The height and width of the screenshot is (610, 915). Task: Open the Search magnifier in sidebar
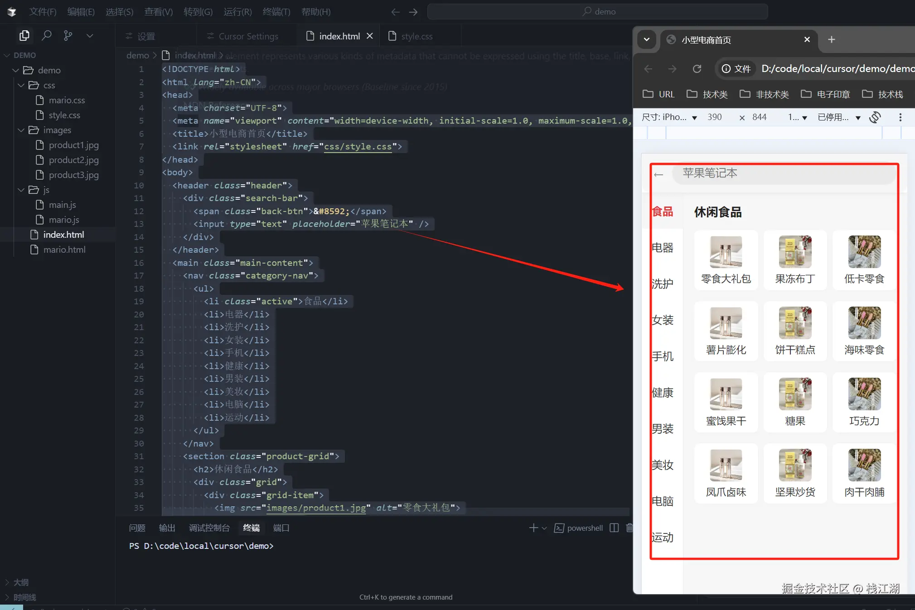[46, 35]
